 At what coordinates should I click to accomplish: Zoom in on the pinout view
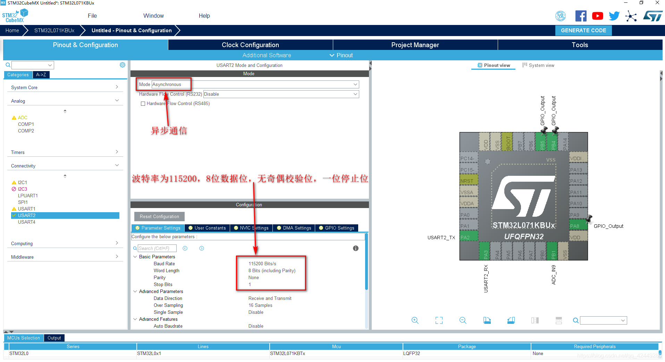[415, 320]
